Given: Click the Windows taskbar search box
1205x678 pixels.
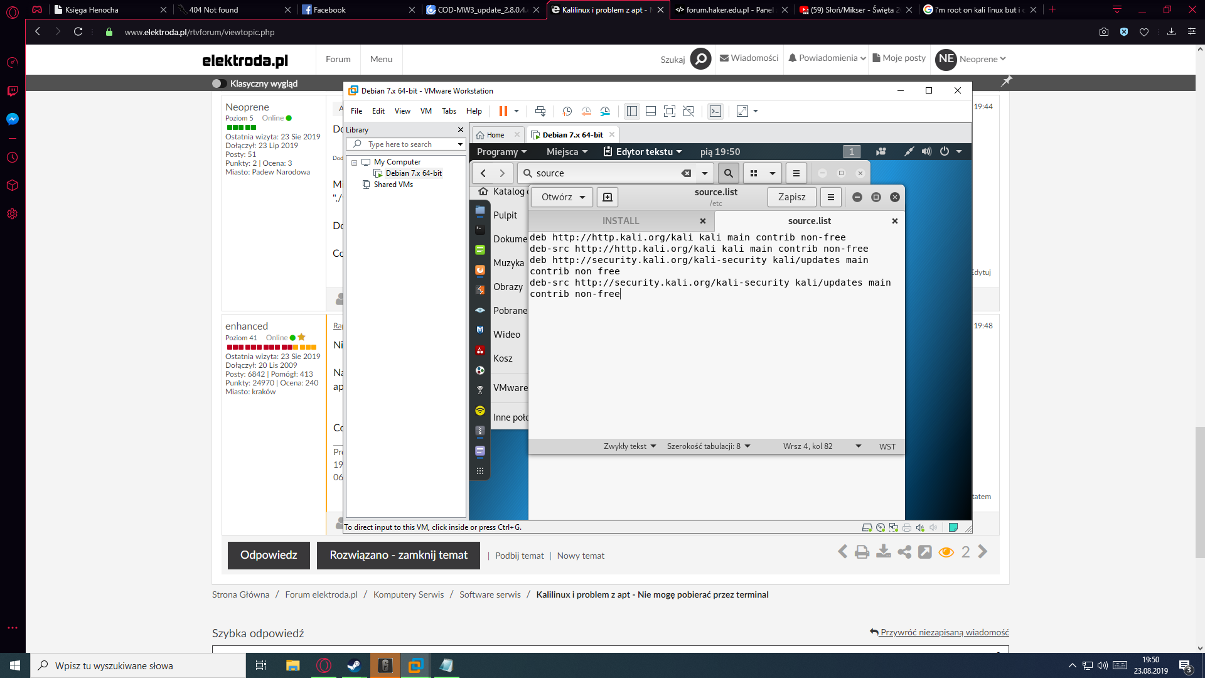Looking at the screenshot, I should pyautogui.click(x=137, y=665).
